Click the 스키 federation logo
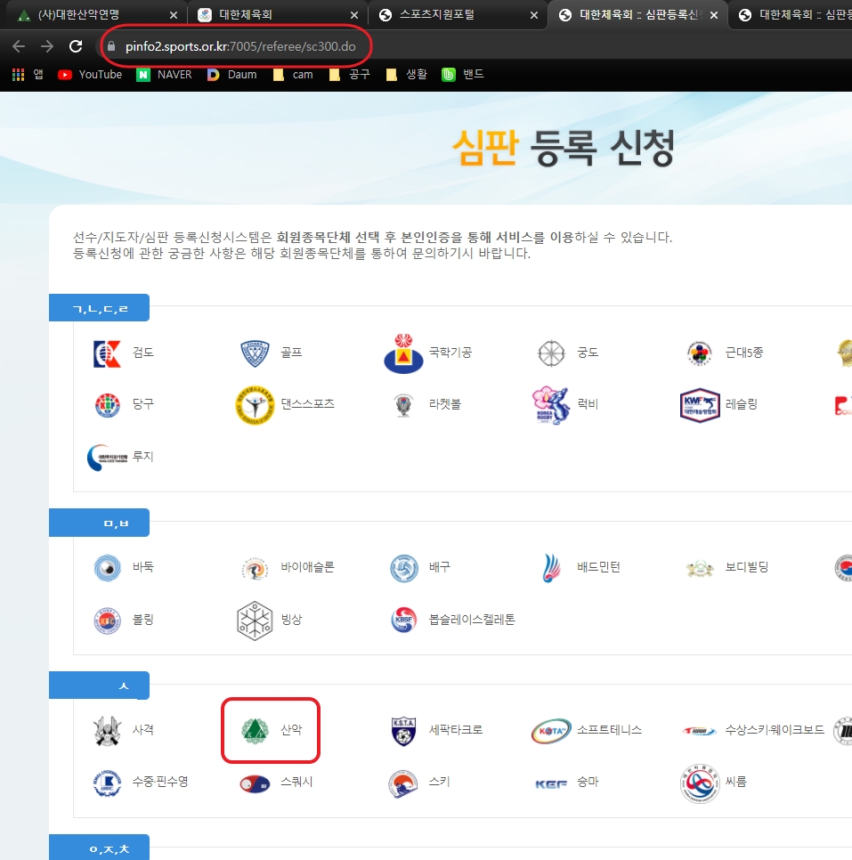Image resolution: width=852 pixels, height=860 pixels. 403,783
